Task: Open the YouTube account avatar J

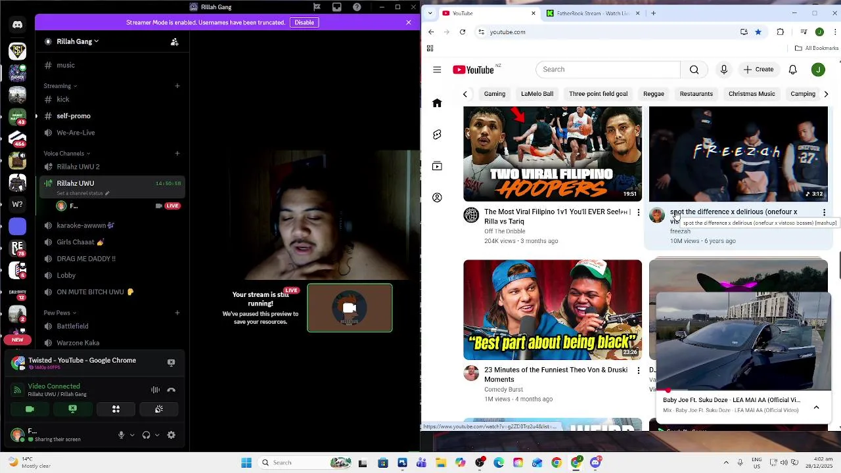Action: (818, 70)
